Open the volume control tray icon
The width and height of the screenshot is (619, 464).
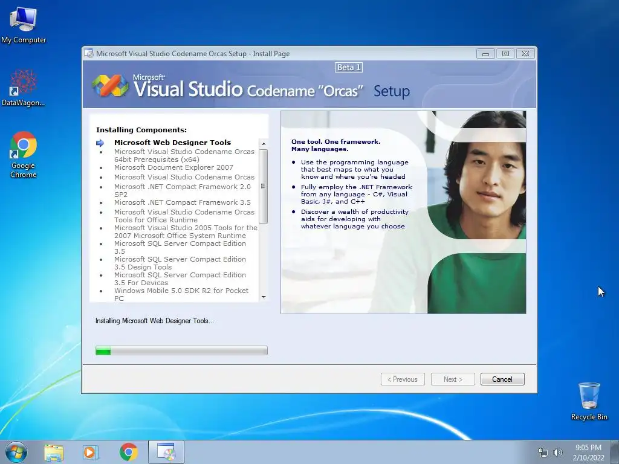coord(557,453)
